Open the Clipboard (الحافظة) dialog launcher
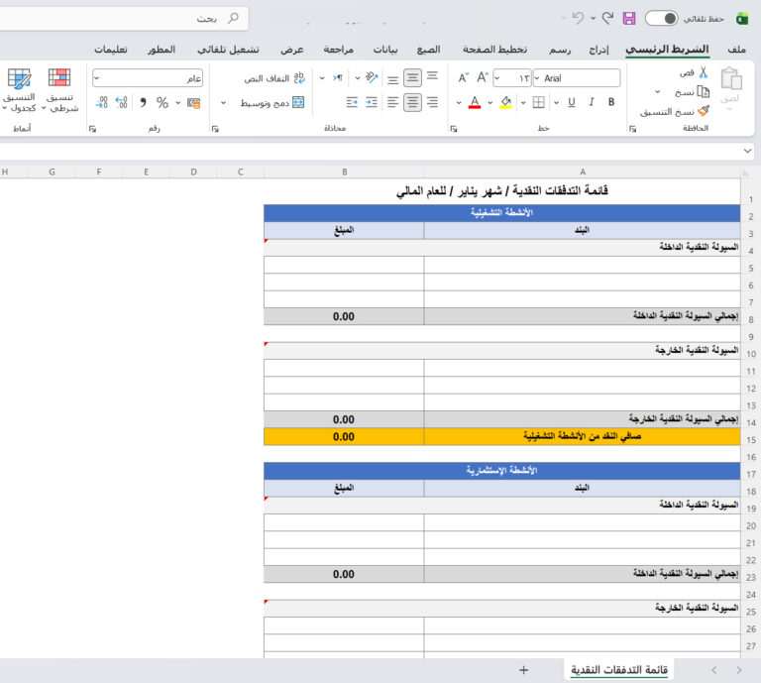This screenshot has height=683, width=761. (632, 129)
